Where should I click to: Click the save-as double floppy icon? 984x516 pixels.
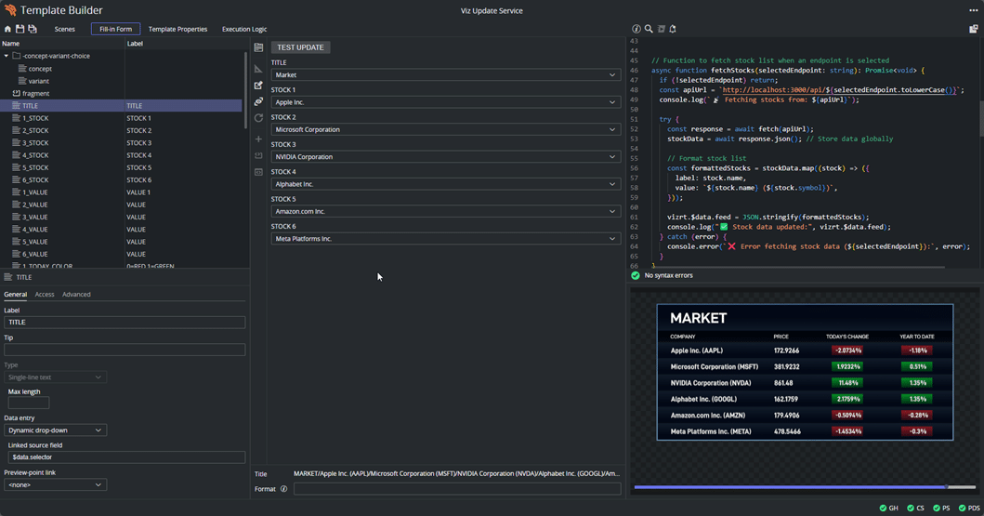point(32,29)
